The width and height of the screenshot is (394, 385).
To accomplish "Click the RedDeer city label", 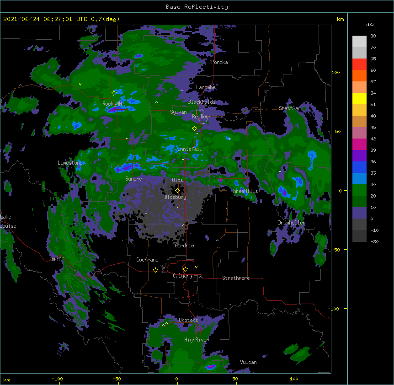I will 201,117.
